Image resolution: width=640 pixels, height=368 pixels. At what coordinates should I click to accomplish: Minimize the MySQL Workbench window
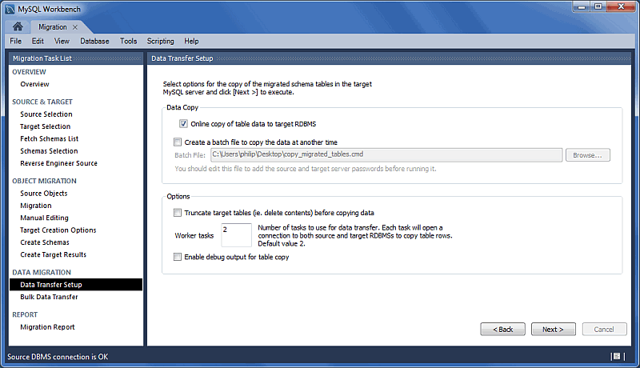pos(582,7)
